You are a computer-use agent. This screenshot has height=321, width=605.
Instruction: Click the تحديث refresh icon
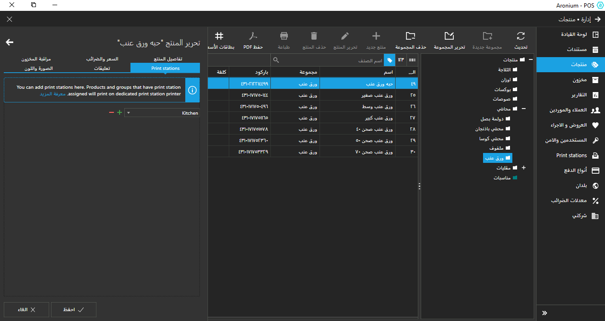[x=520, y=36]
